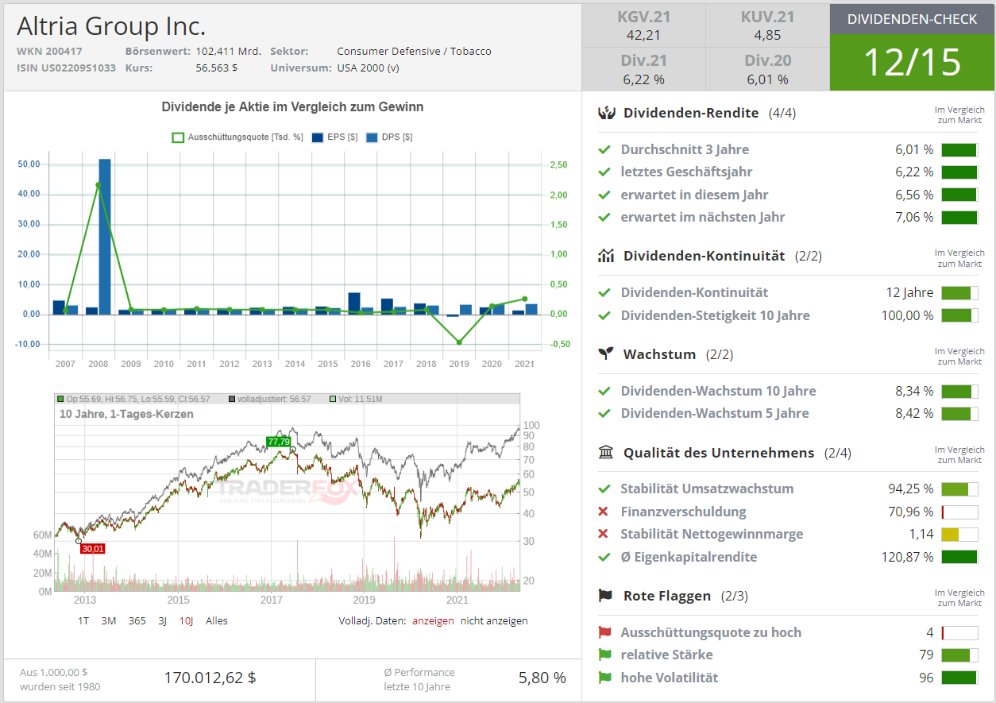Select the 365 chart timeframe
Viewport: 996px width, 703px height.
point(137,620)
